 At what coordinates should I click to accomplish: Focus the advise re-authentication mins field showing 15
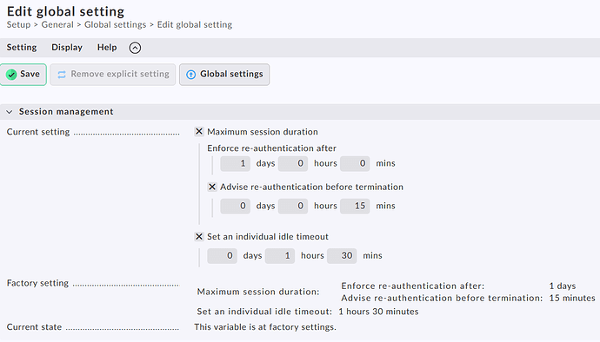[355, 206]
